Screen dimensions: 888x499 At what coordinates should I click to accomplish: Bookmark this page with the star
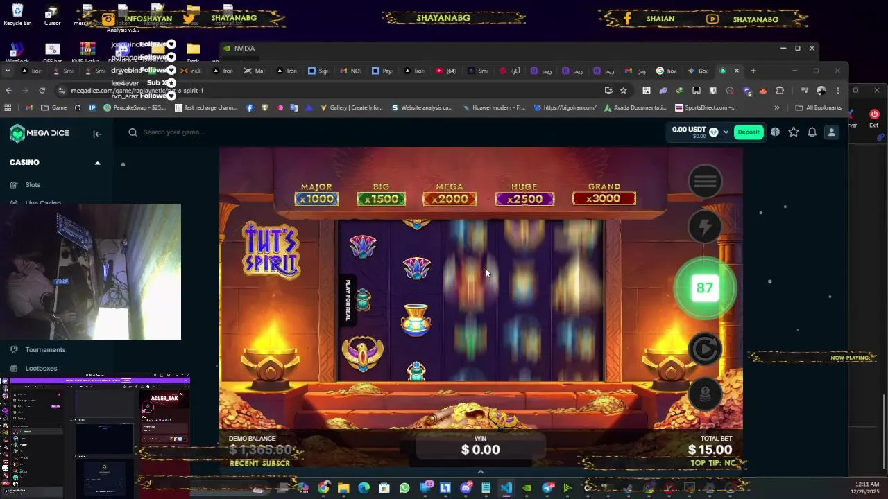623,91
